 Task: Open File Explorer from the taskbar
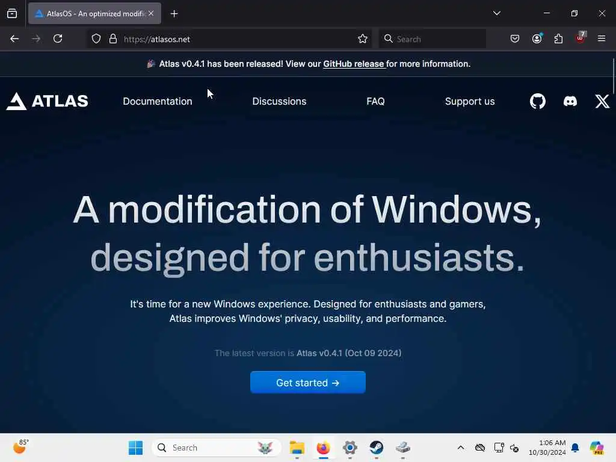coord(297,448)
